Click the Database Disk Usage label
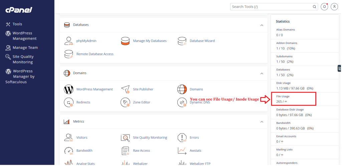 click(290, 110)
